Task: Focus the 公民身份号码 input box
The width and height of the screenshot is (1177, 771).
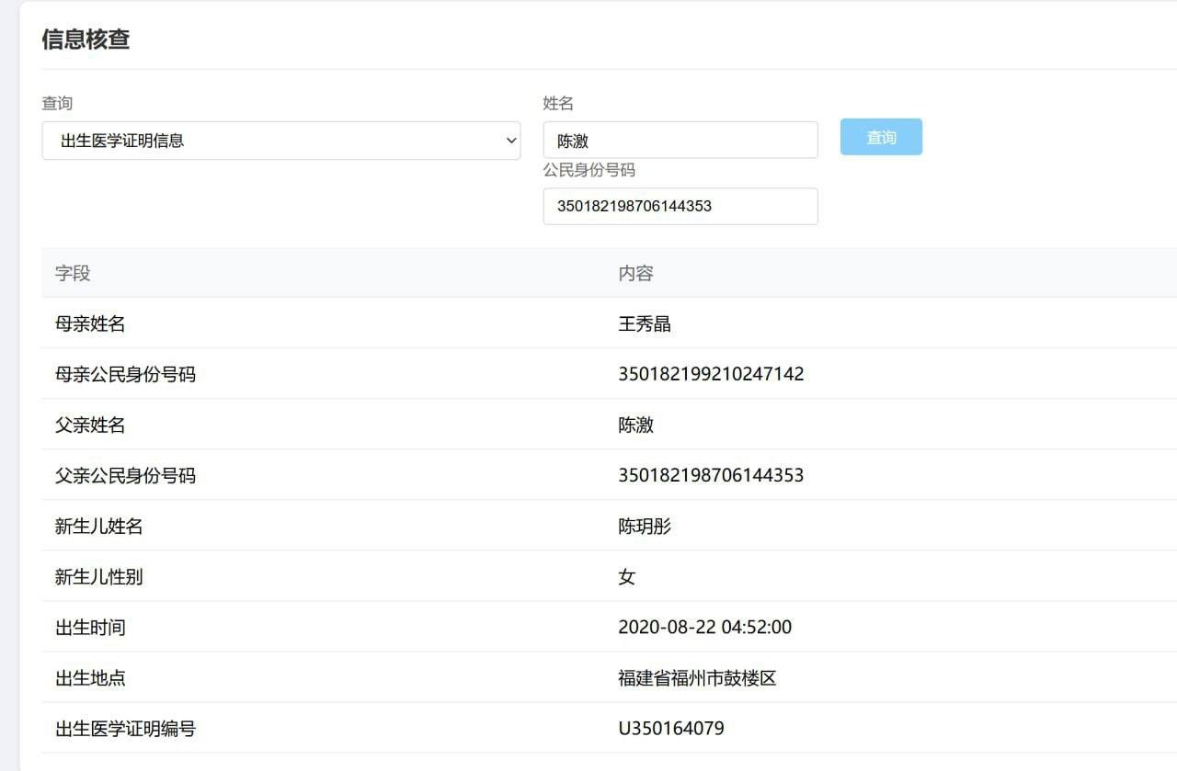Action: tap(680, 206)
